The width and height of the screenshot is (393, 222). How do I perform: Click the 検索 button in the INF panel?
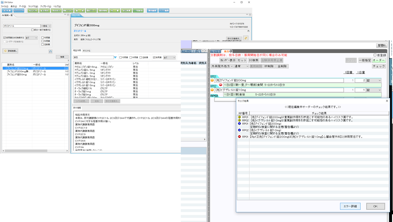(62, 57)
